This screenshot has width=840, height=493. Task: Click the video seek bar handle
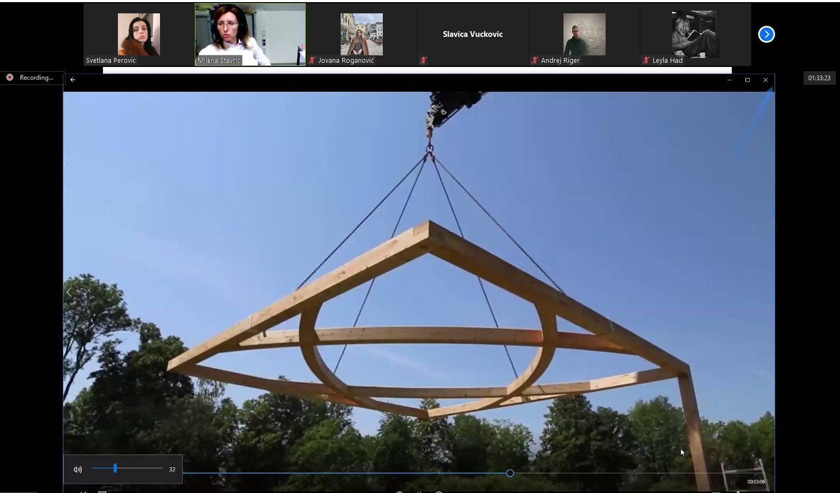[510, 473]
